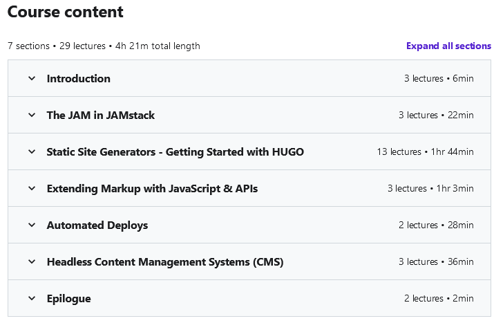Expand Headless Content Management Systems (CMS)
Viewport: 494px width, 323px height.
click(165, 262)
